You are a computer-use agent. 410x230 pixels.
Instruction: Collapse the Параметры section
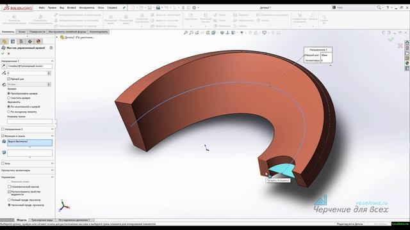52,177
